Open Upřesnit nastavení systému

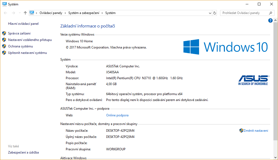point(27,53)
